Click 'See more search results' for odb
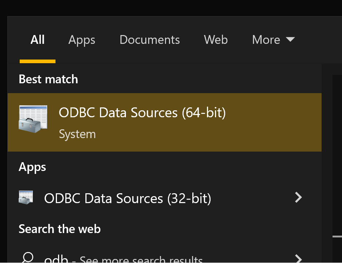Viewport: 342px width, 263px height. [141, 260]
